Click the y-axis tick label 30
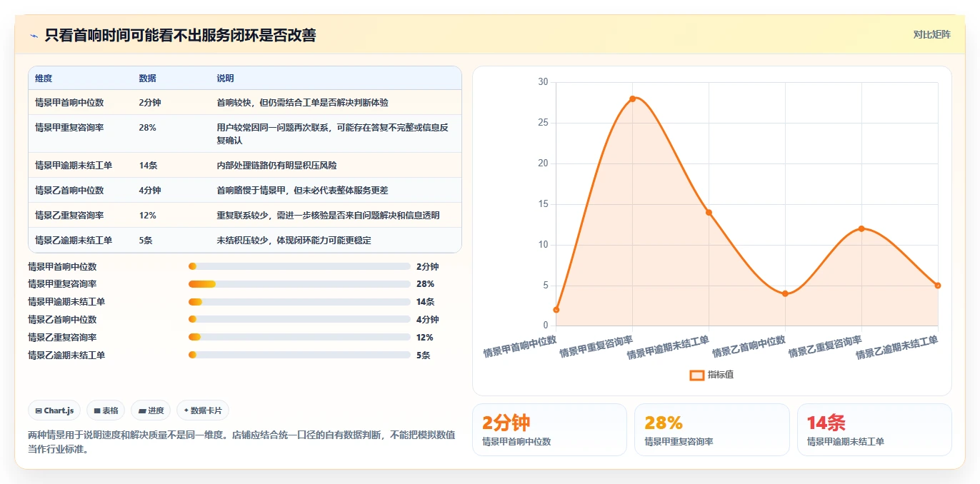 (543, 82)
